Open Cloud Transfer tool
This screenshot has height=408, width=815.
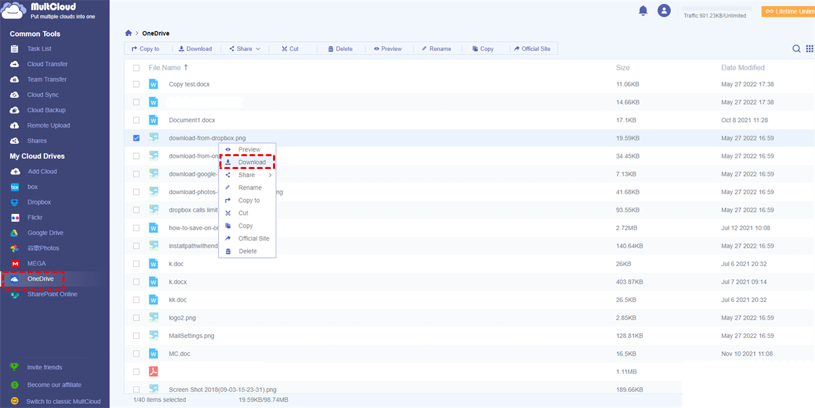point(47,64)
